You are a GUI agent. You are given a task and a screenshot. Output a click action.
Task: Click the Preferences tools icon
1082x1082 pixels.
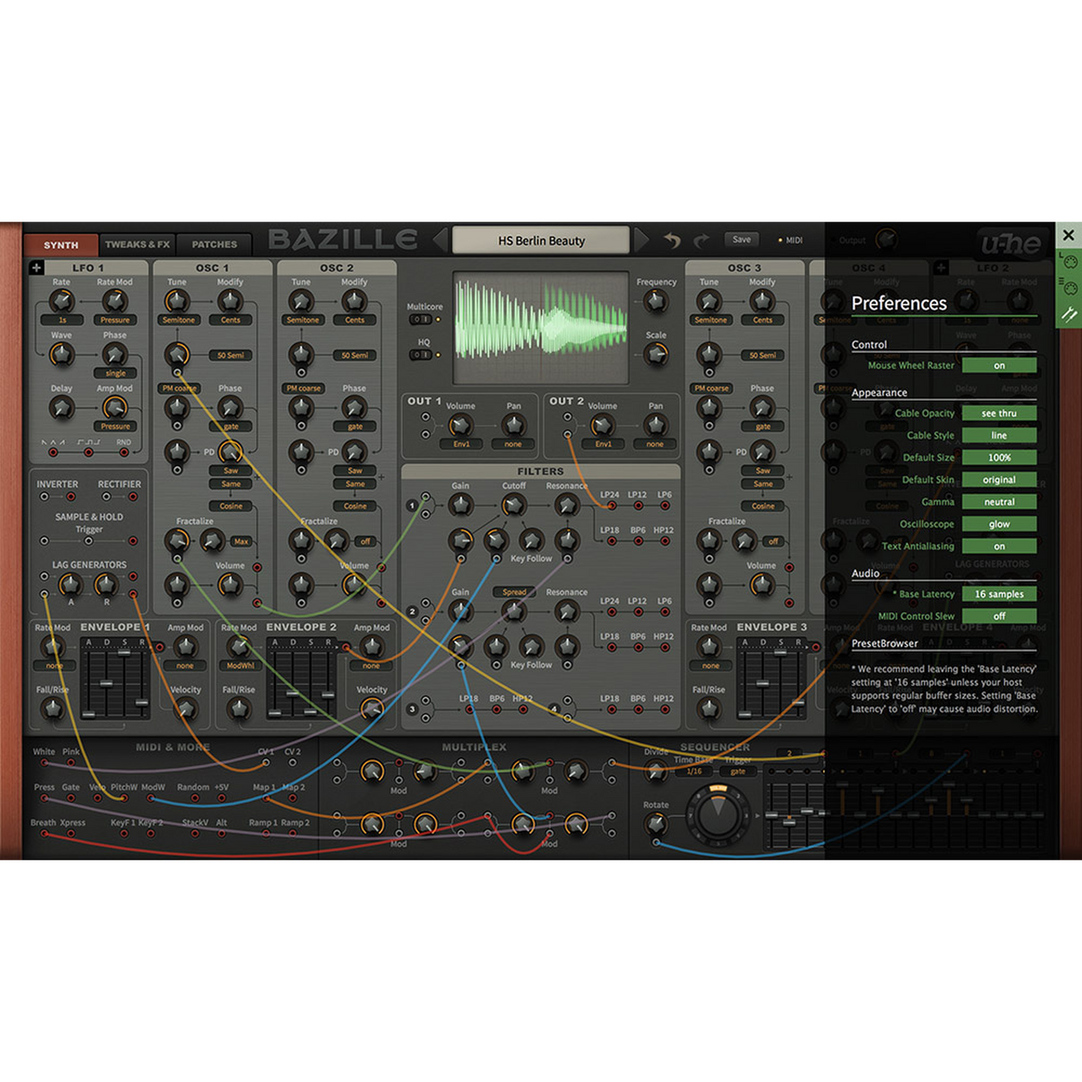(x=1069, y=314)
